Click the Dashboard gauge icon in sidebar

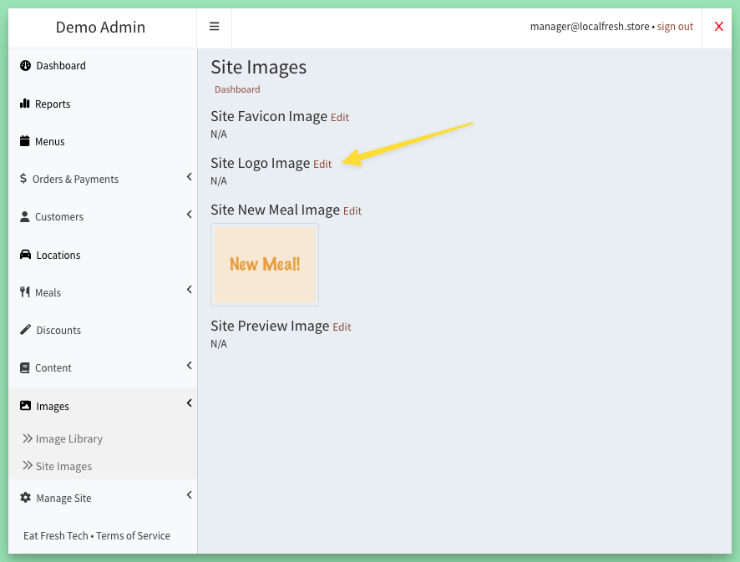tap(26, 66)
